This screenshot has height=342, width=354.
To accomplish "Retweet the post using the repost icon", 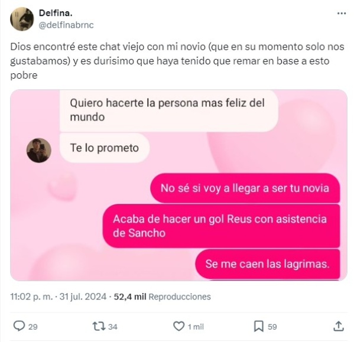I will (99, 326).
